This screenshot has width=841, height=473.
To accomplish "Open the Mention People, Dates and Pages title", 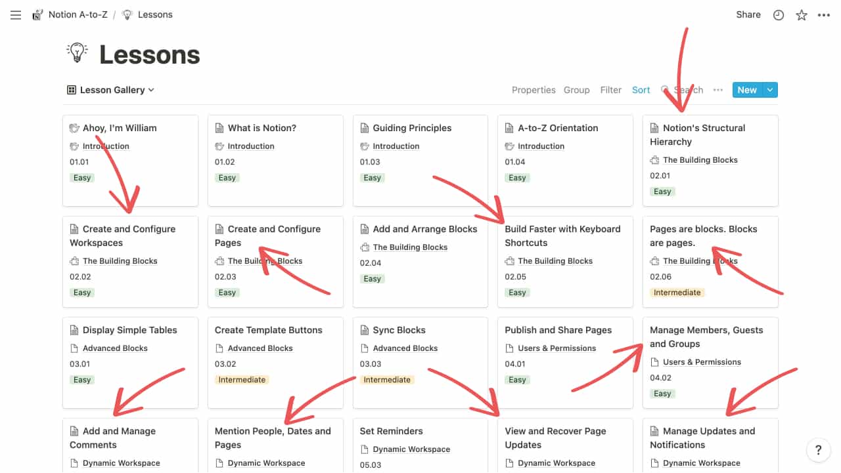I will point(273,438).
